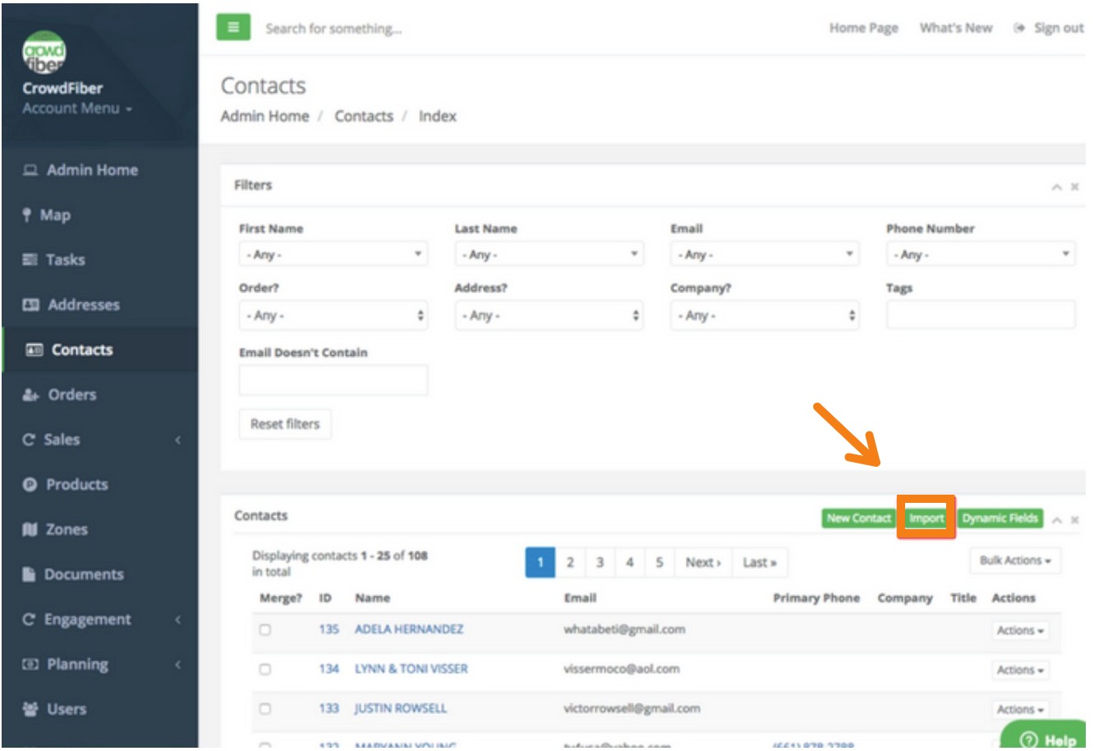
Task: Select the Tasks list icon
Action: click(30, 260)
